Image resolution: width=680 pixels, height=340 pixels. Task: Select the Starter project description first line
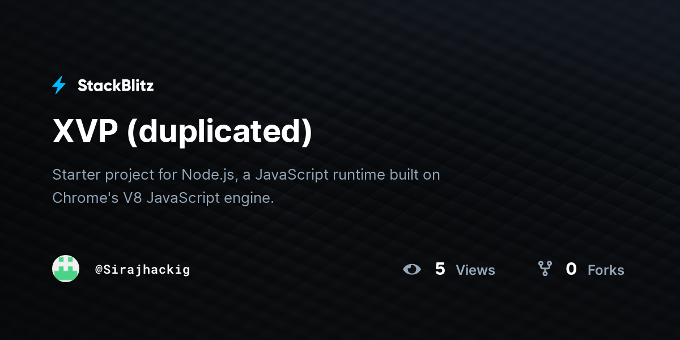pos(246,175)
